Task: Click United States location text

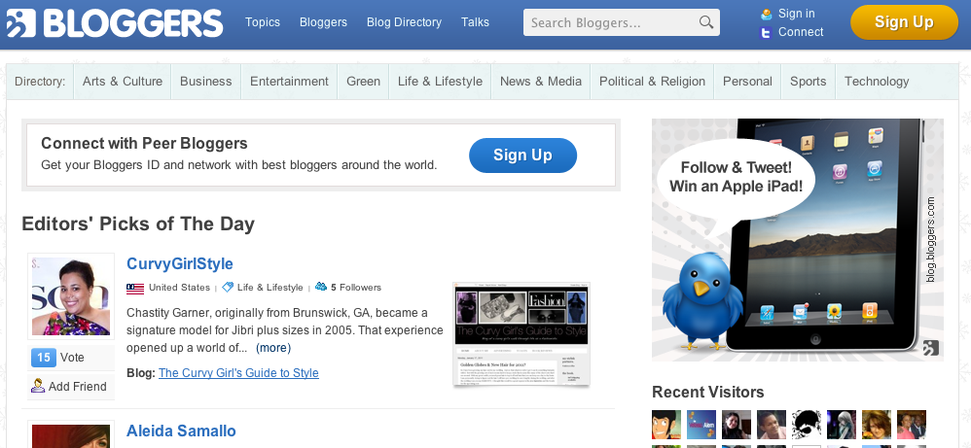Action: (180, 287)
